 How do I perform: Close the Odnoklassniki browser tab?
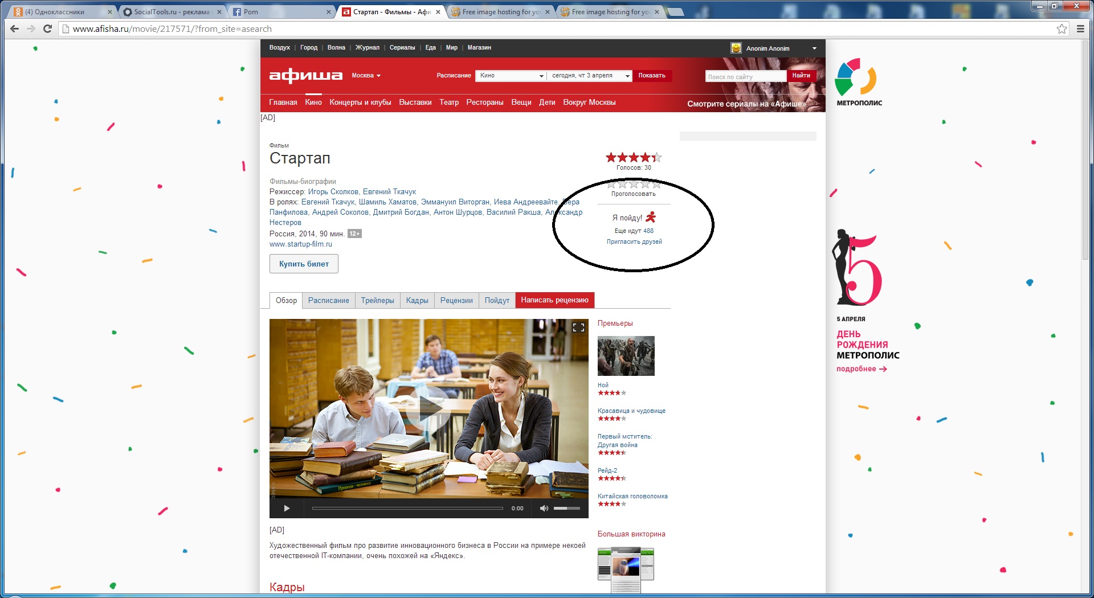pyautogui.click(x=110, y=12)
